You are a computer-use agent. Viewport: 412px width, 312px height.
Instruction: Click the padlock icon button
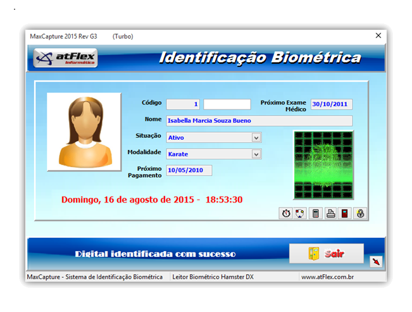(360, 214)
